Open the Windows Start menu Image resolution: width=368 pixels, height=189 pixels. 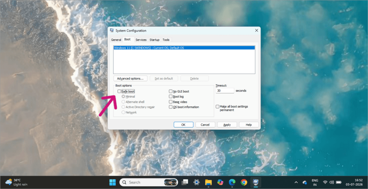click(x=112, y=182)
